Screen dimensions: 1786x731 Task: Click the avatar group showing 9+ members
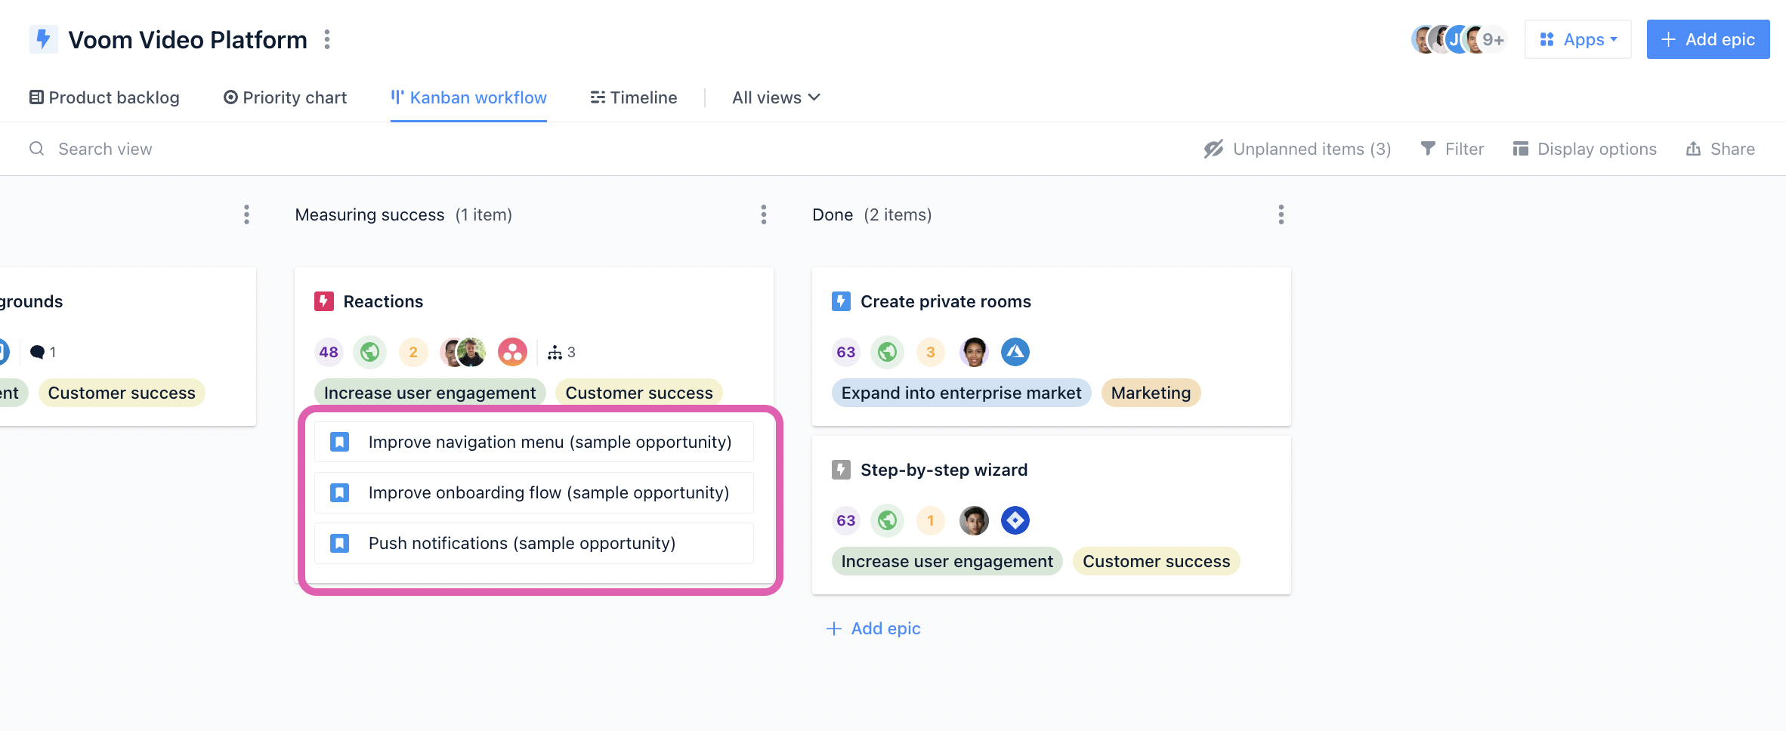[x=1458, y=39]
